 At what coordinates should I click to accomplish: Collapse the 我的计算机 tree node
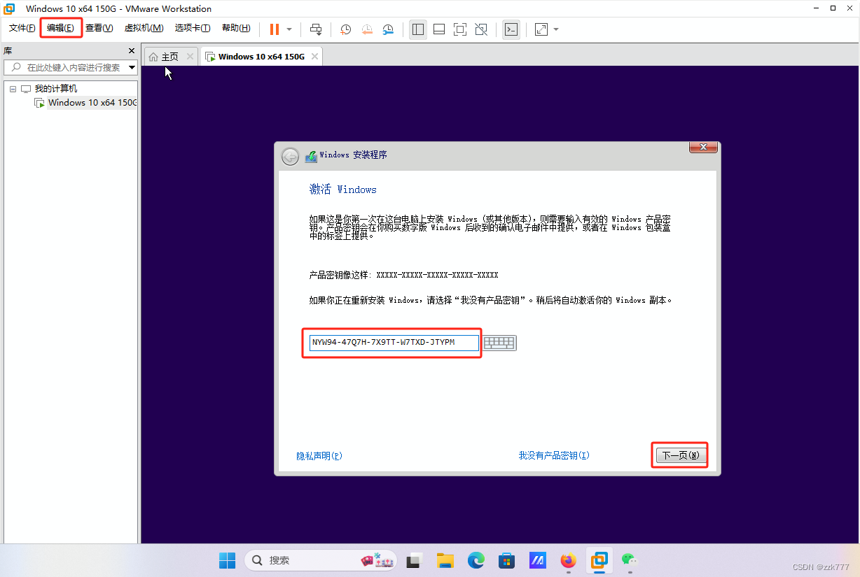pos(13,89)
